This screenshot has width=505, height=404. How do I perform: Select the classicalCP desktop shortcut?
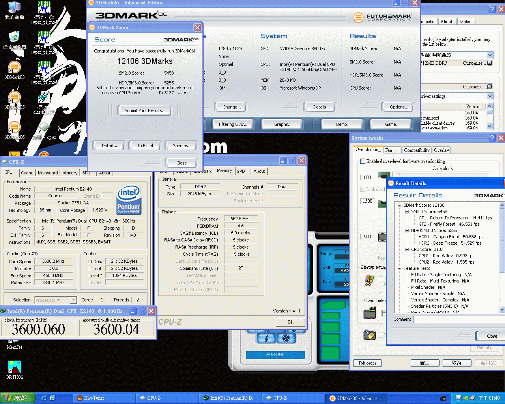(44, 103)
